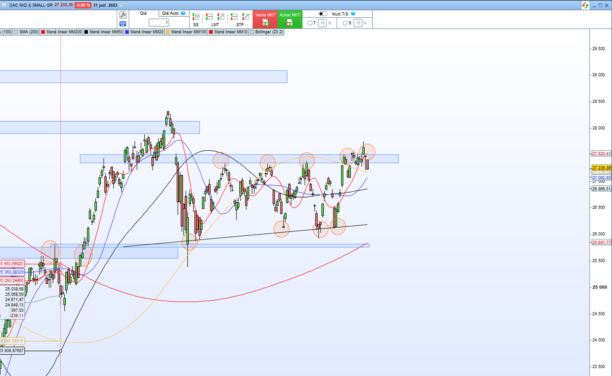Click the first LMT limit order icon
612x376 pixels.
point(209,16)
